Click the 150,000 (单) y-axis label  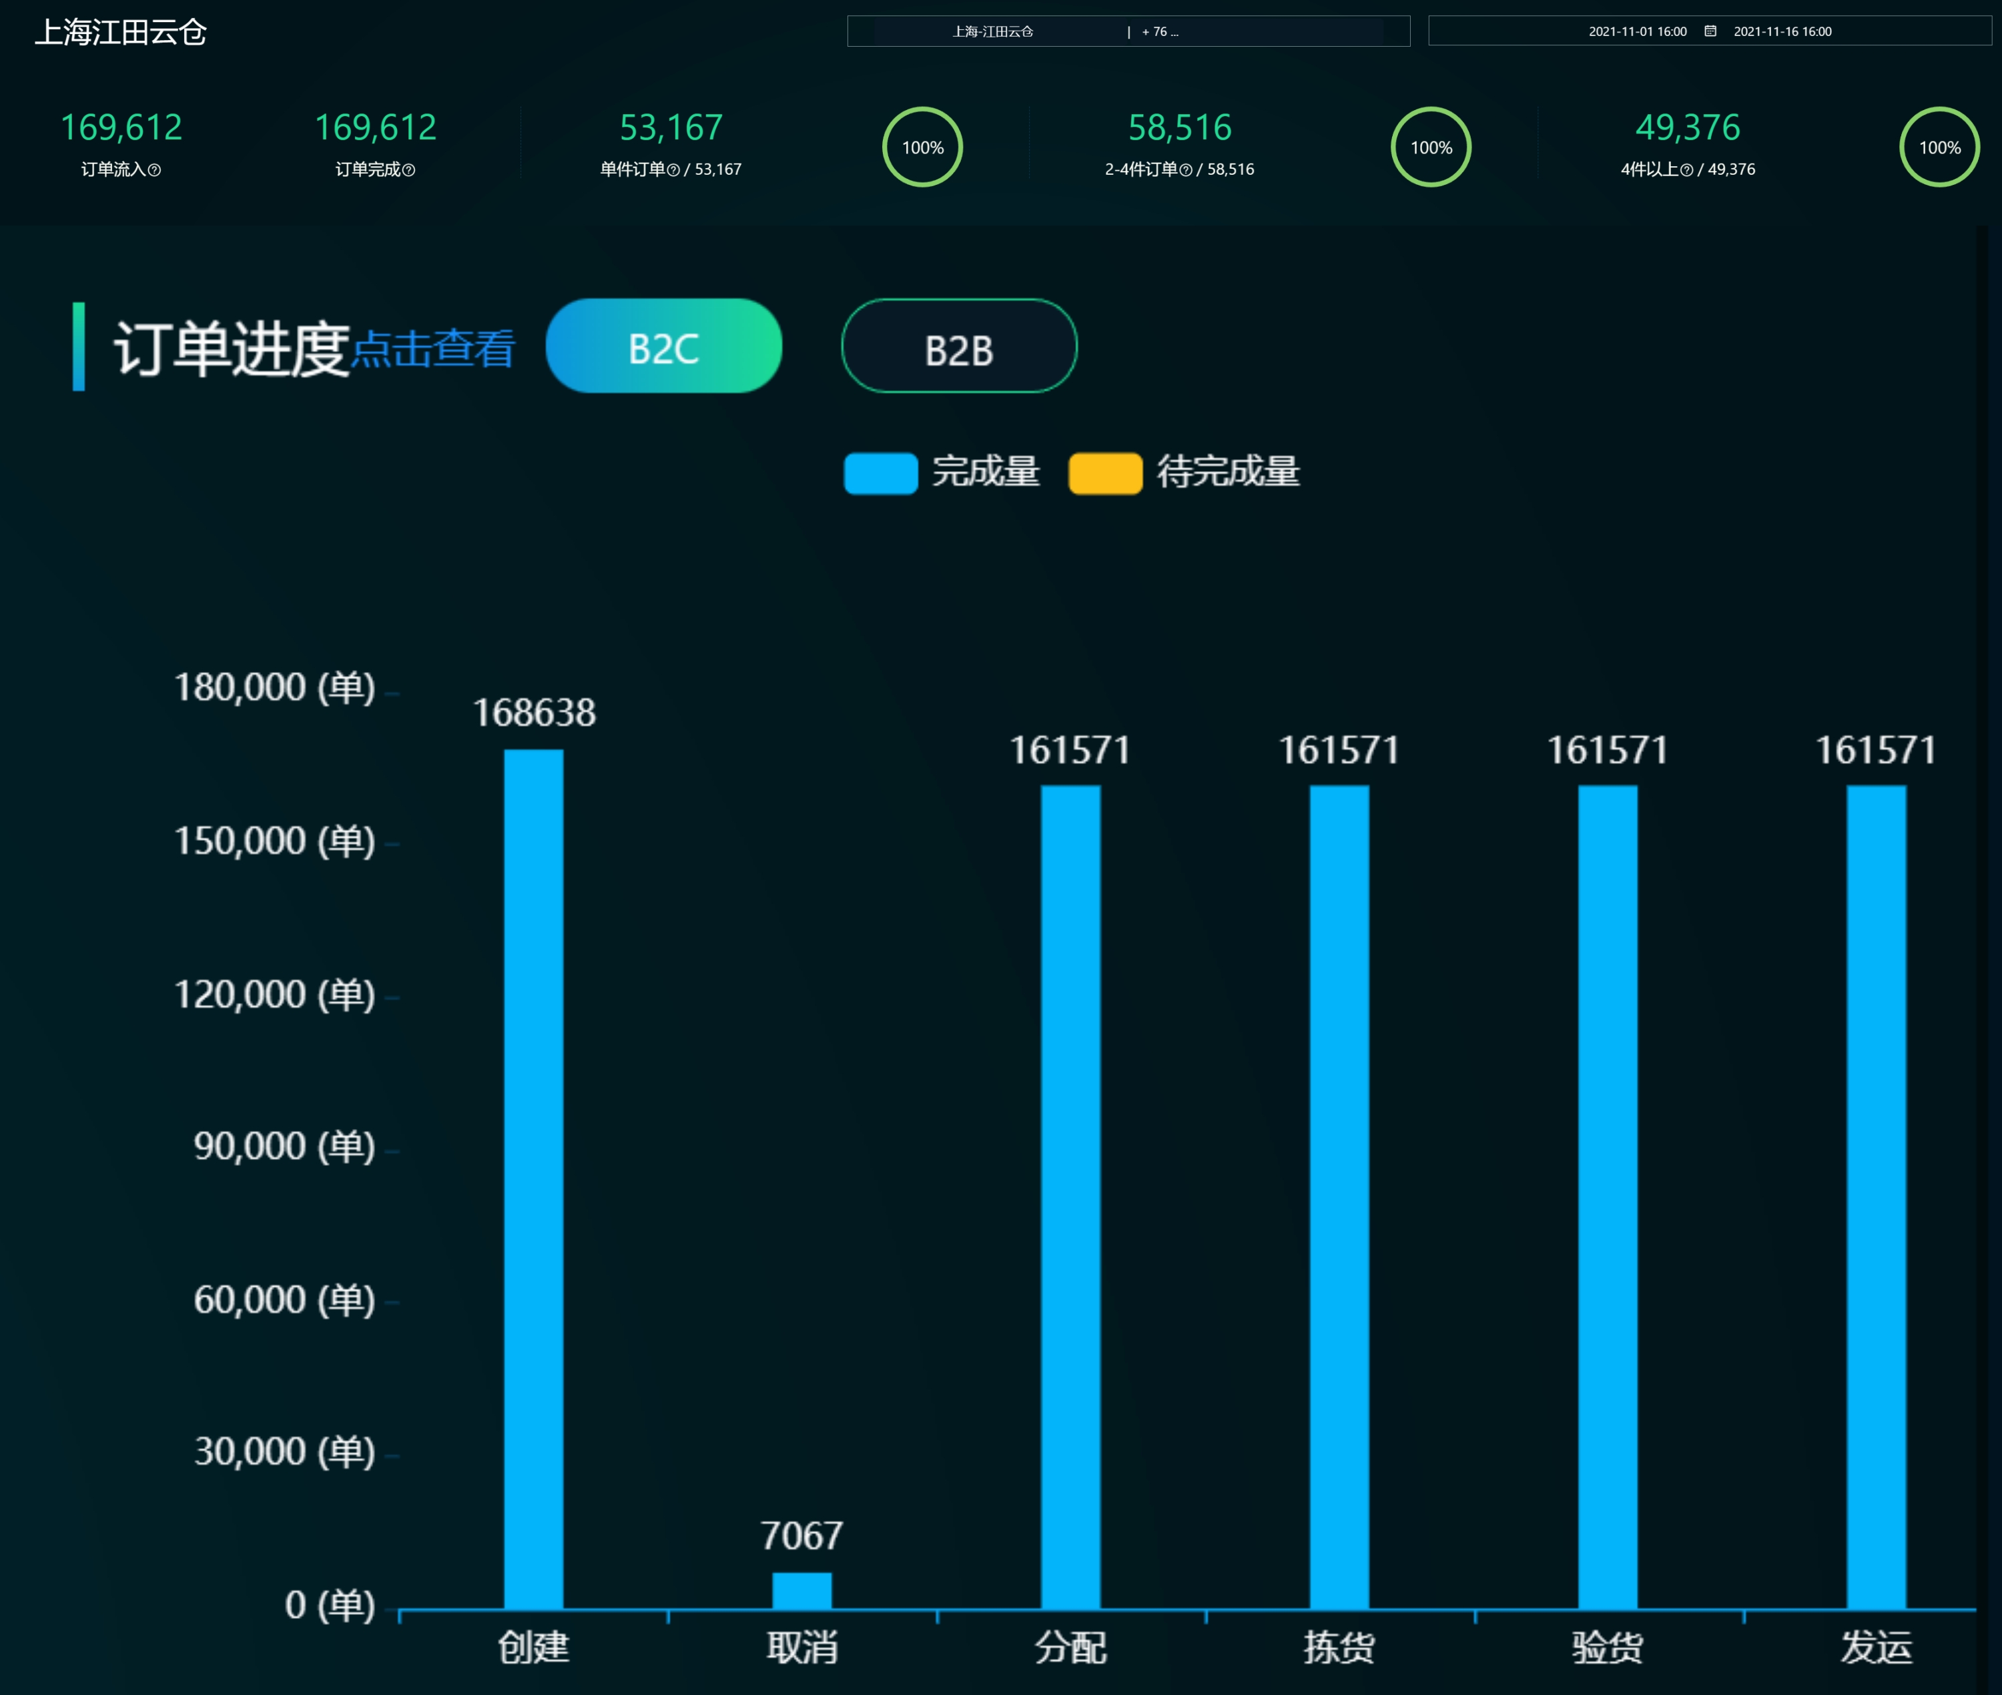275,841
